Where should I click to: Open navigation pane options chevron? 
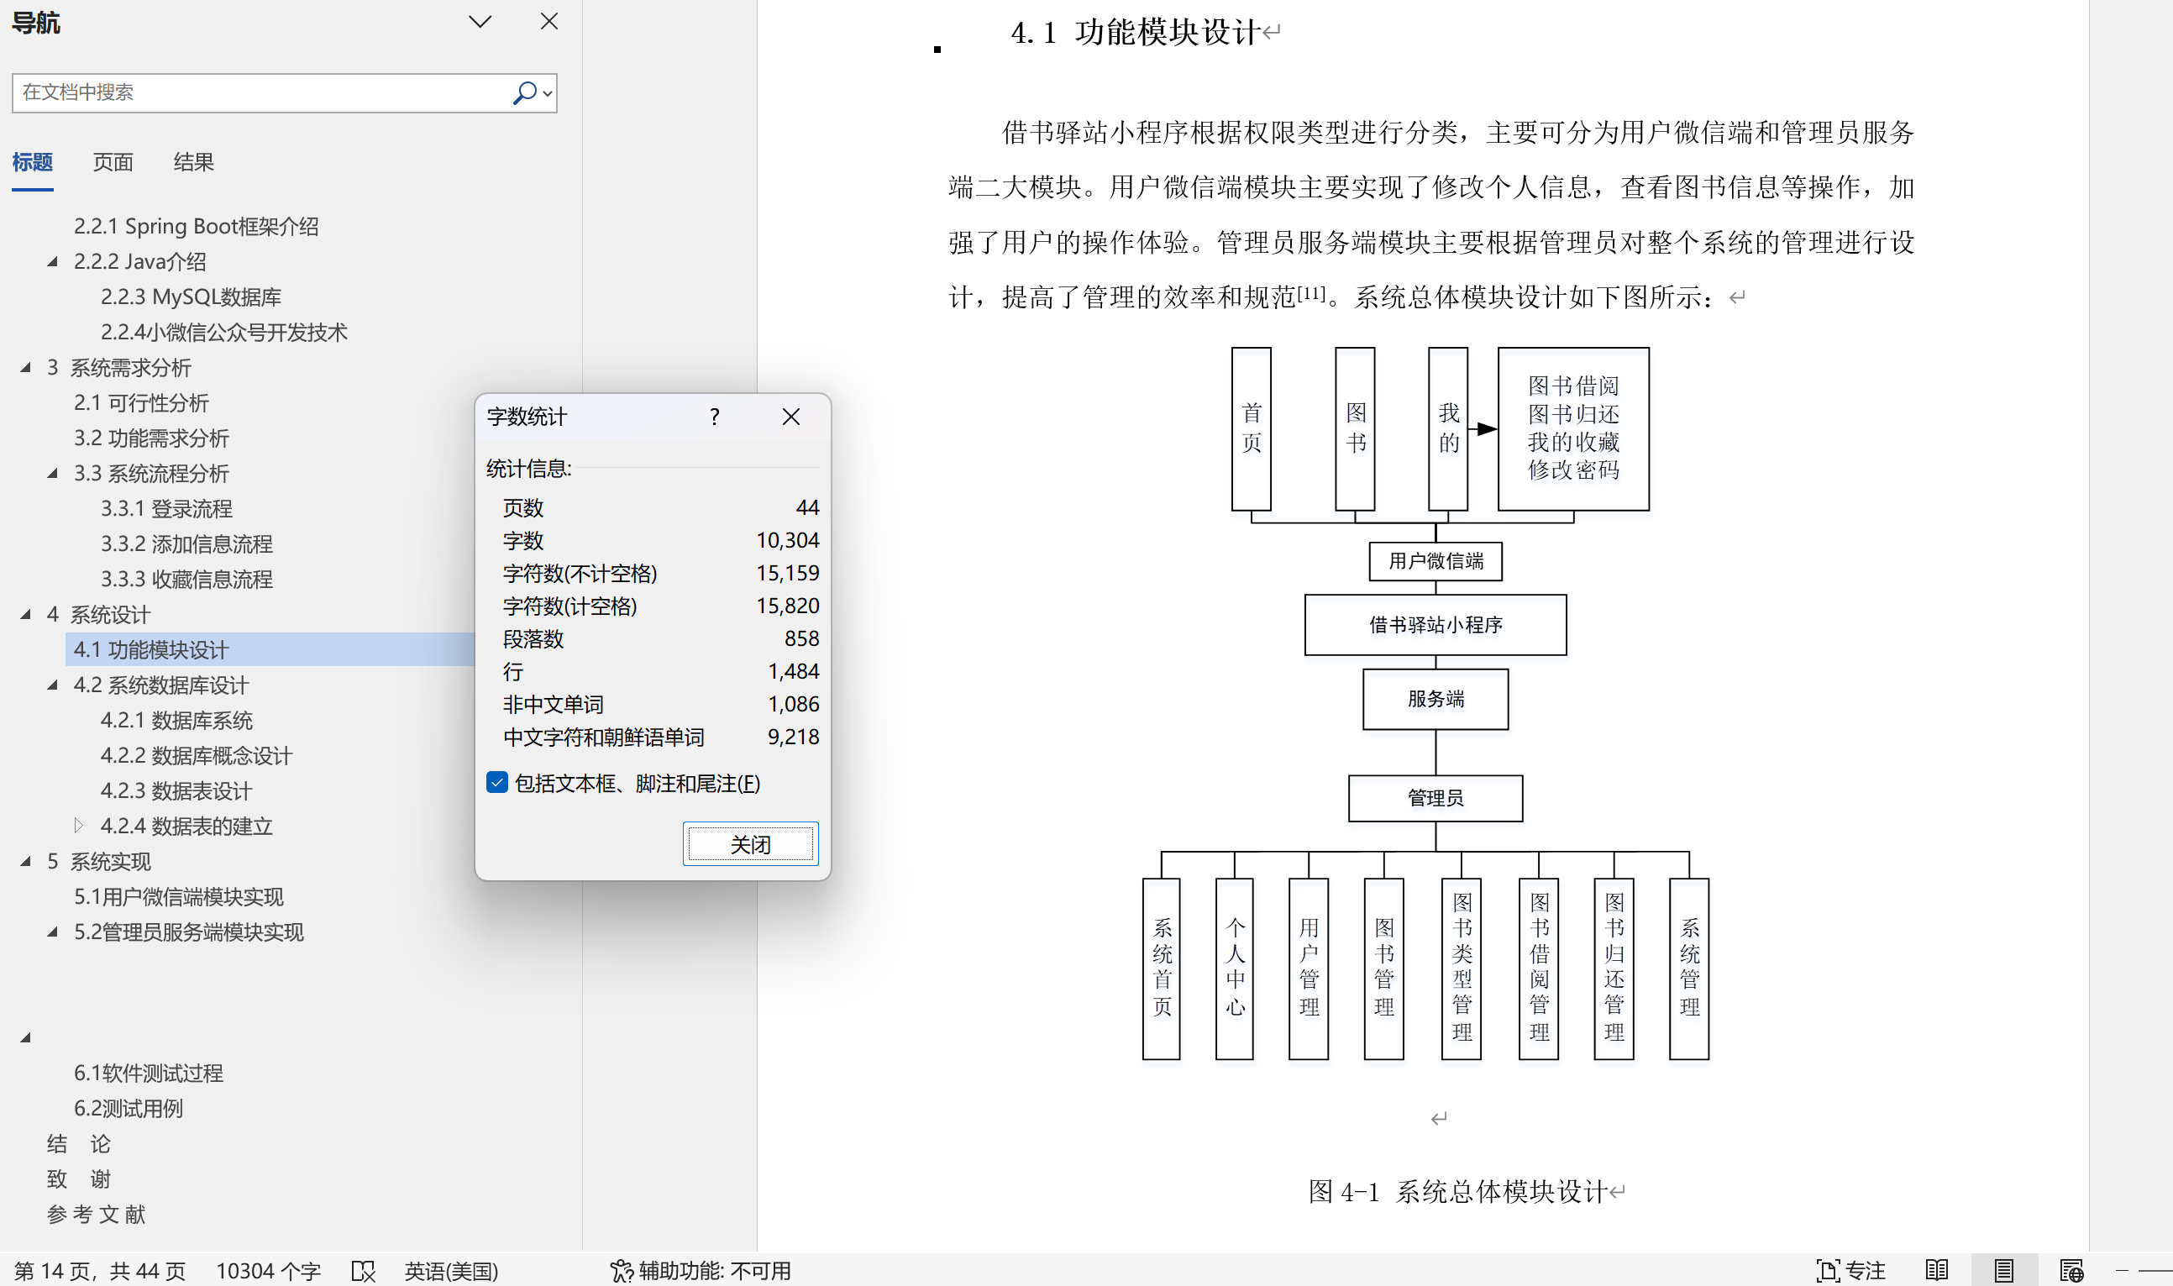(480, 22)
